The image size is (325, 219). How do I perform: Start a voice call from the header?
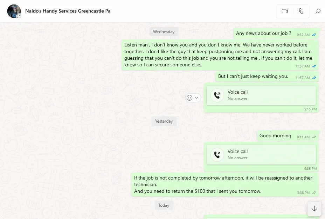[301, 11]
